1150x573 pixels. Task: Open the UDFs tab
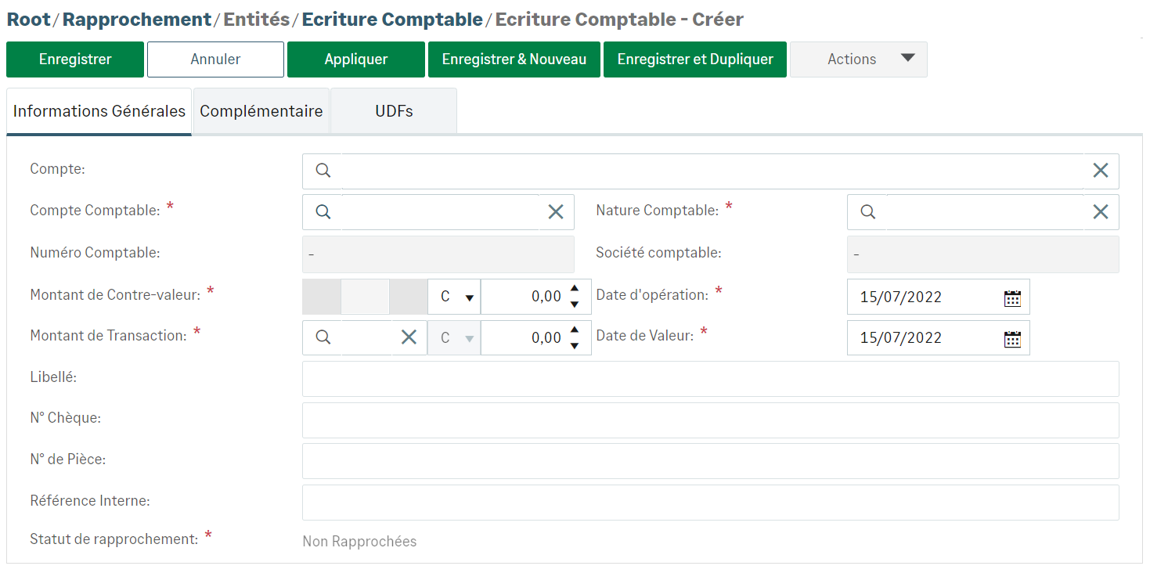pos(394,111)
